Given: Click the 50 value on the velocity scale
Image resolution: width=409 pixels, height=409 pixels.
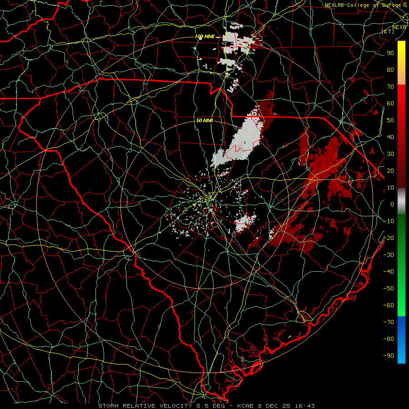Looking at the screenshot, I should click(x=390, y=120).
